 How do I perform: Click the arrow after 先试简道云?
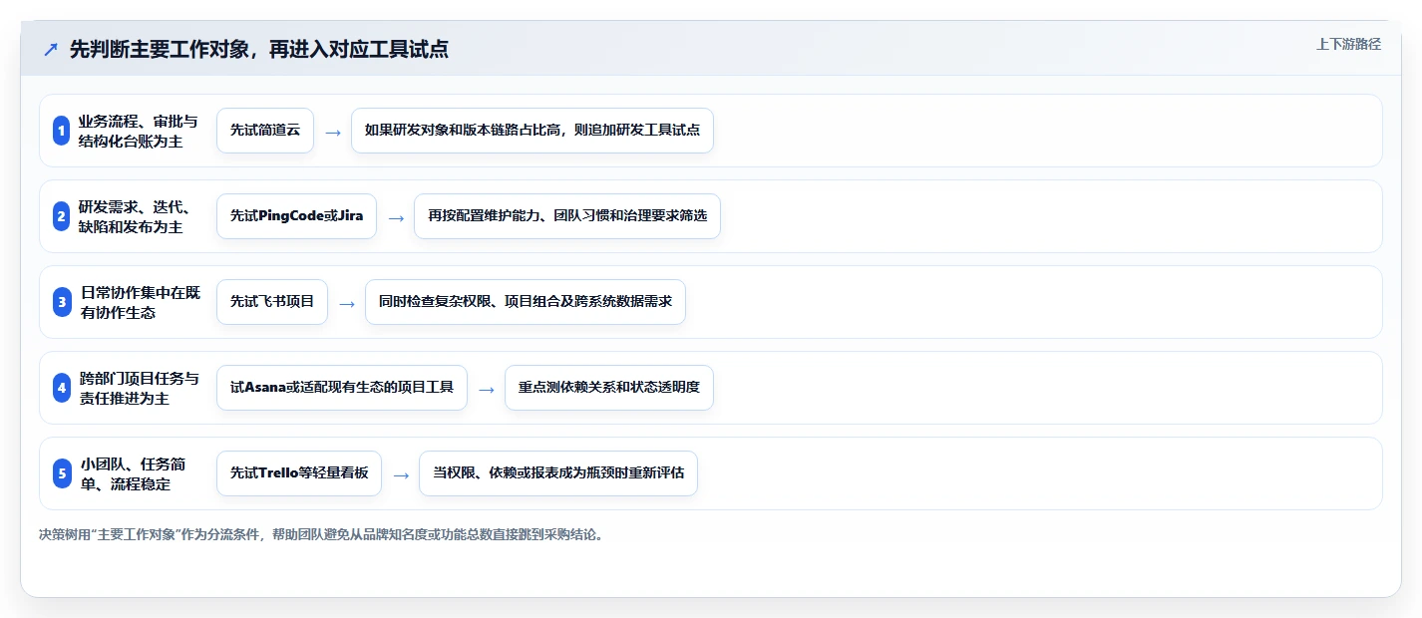click(333, 132)
